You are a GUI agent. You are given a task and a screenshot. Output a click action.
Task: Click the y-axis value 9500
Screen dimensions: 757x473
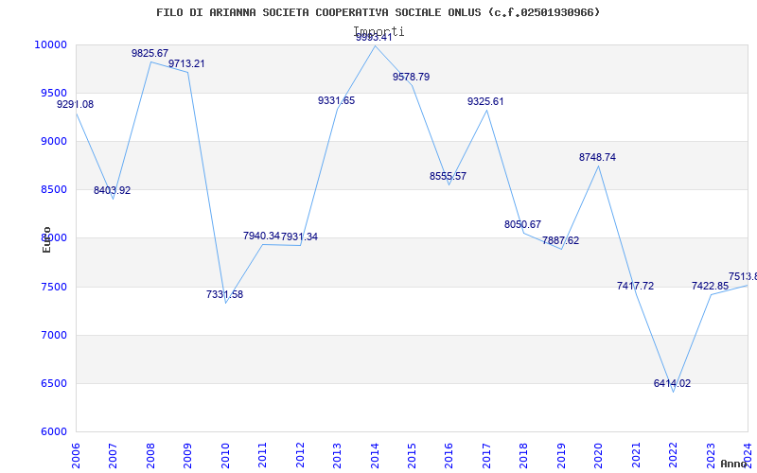click(53, 93)
